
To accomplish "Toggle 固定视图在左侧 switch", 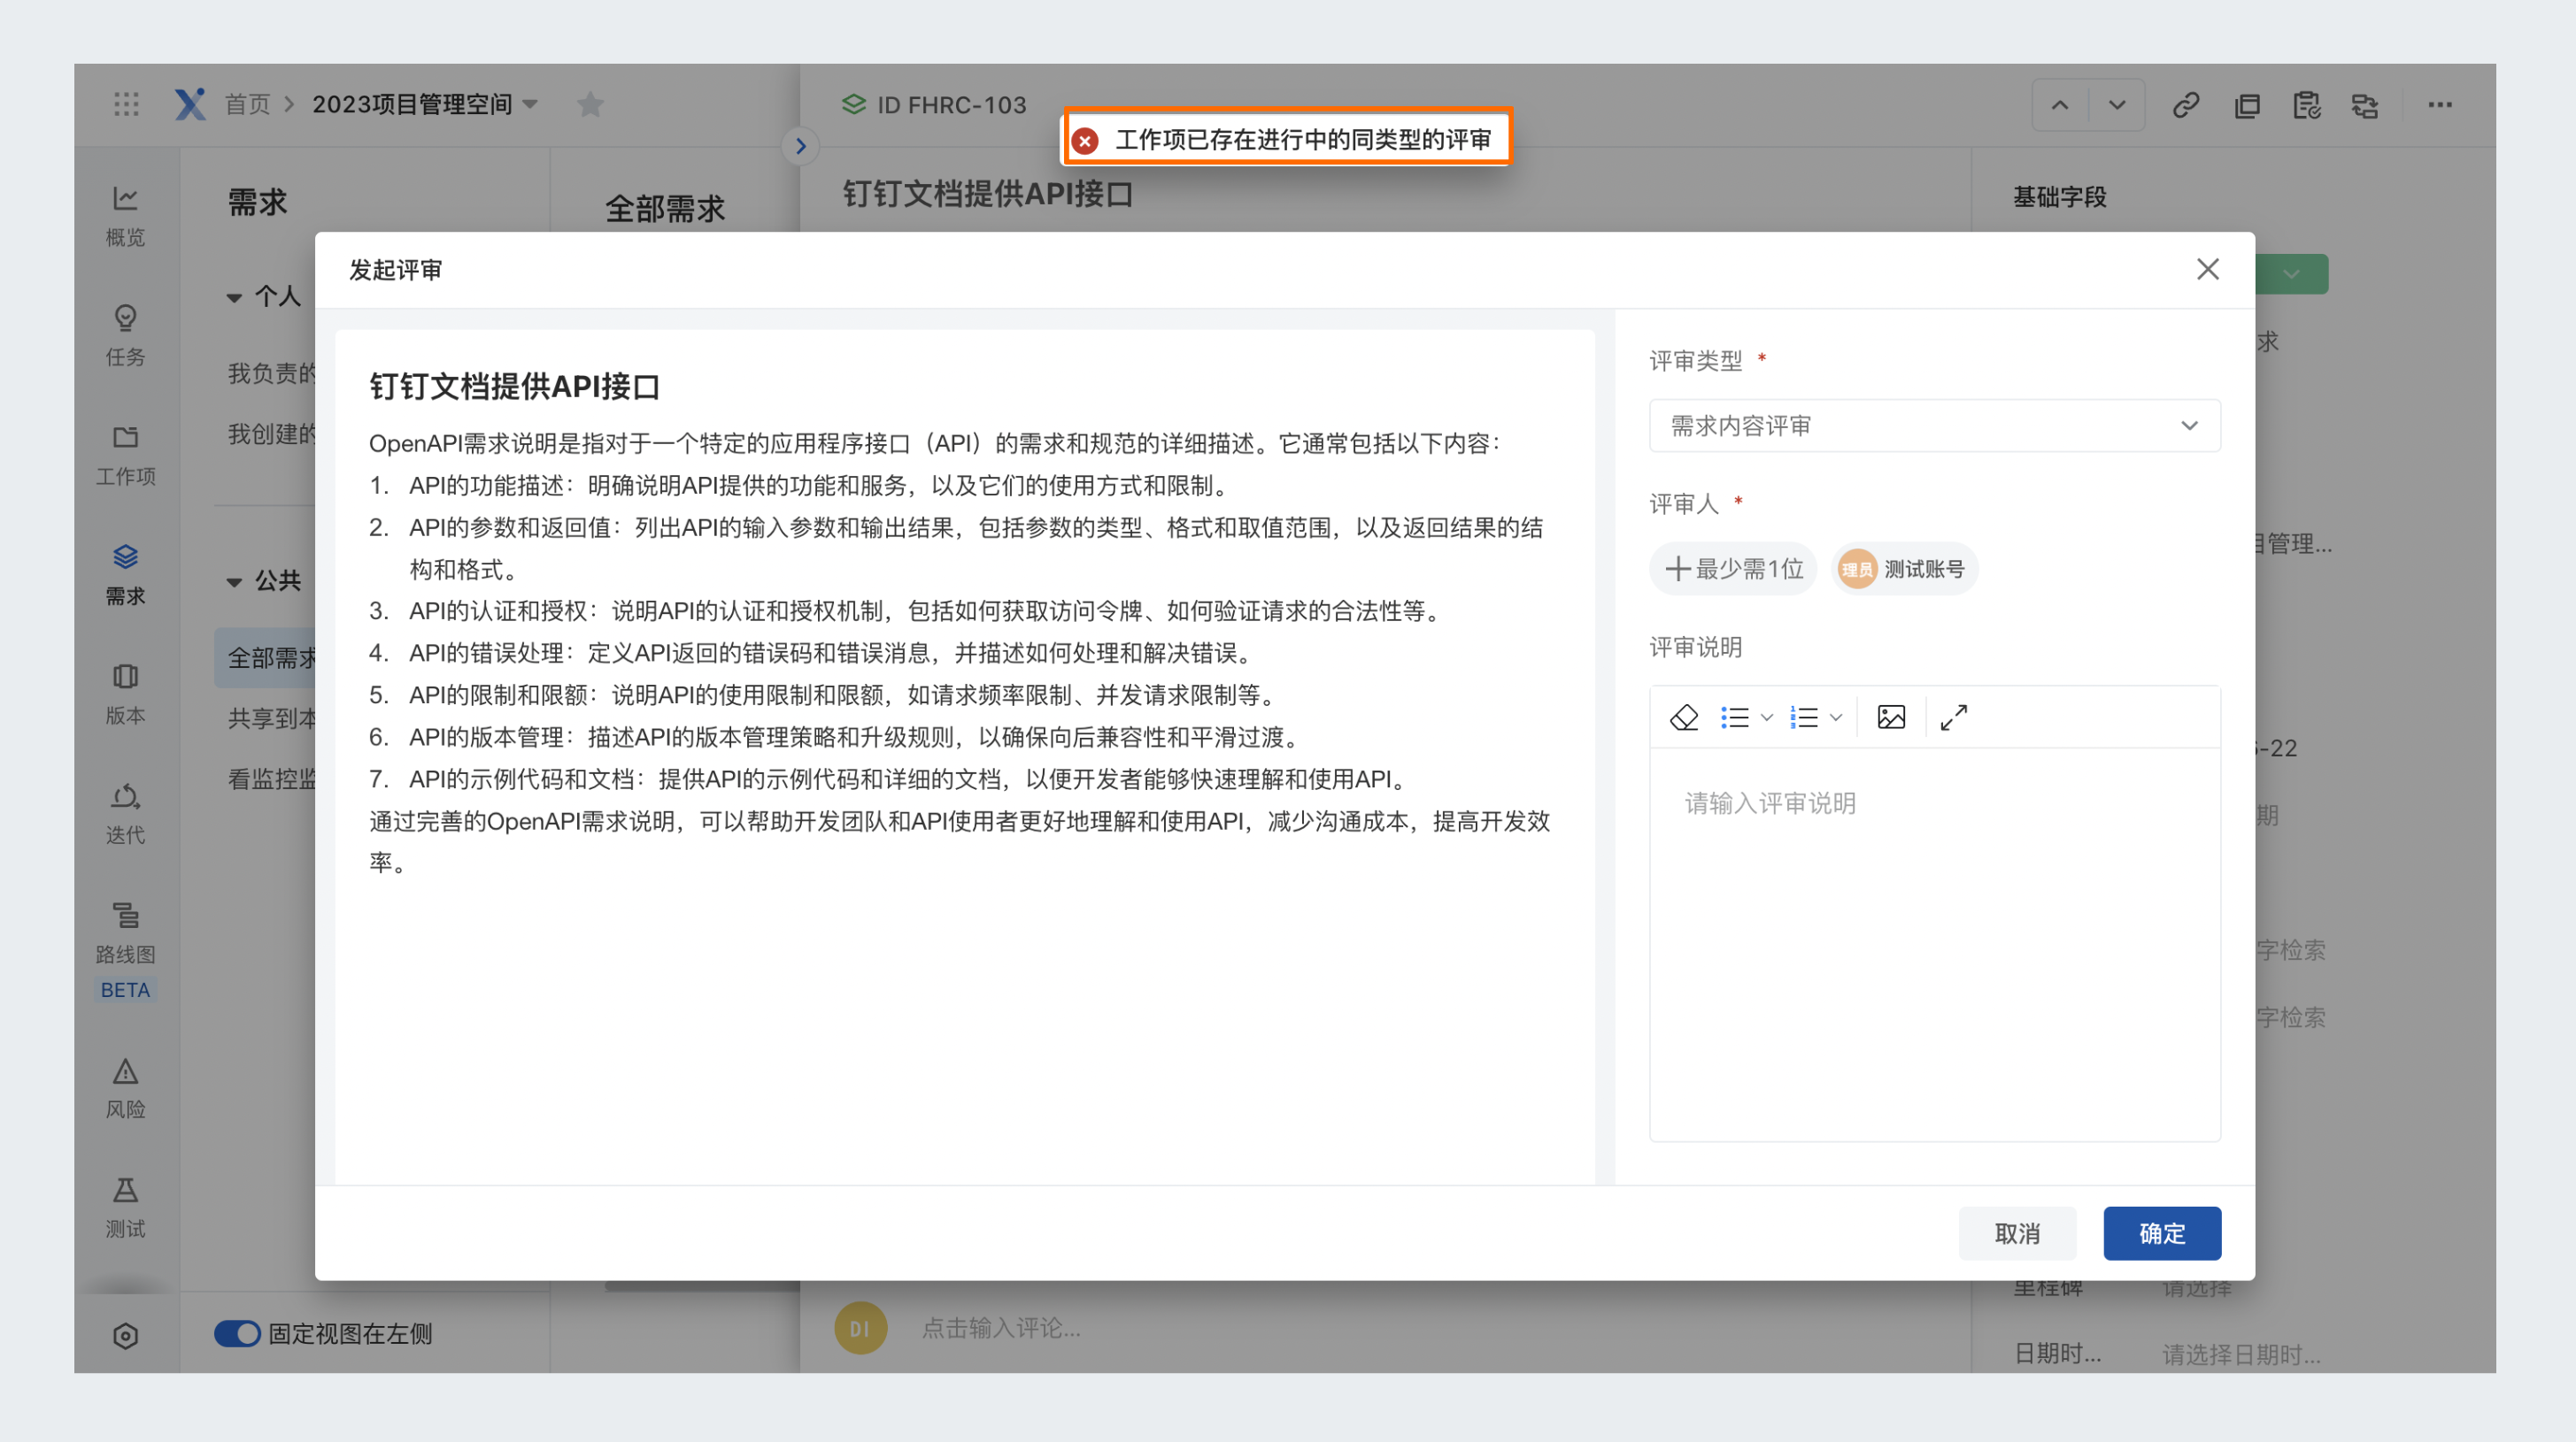I will pos(237,1333).
